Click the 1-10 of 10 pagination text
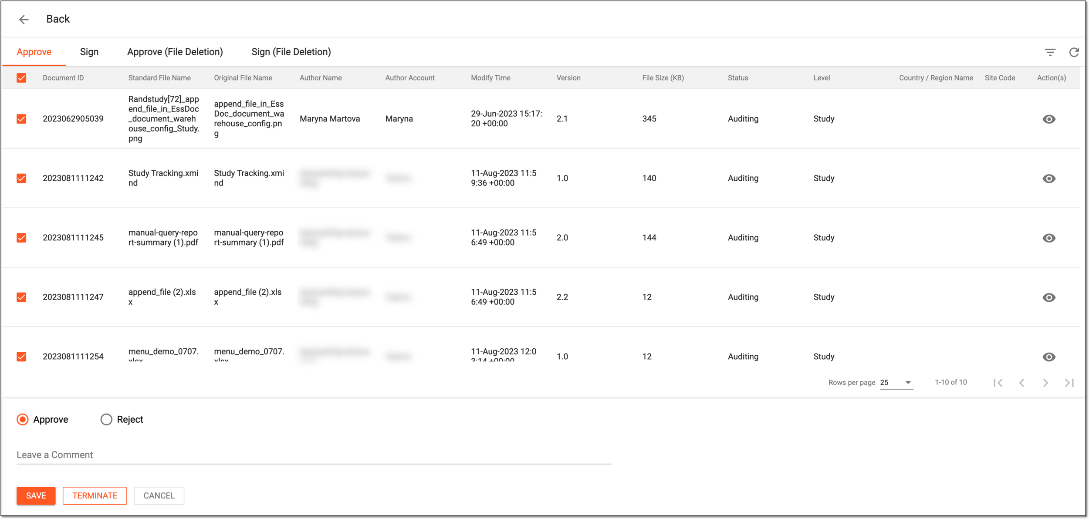 [x=950, y=382]
